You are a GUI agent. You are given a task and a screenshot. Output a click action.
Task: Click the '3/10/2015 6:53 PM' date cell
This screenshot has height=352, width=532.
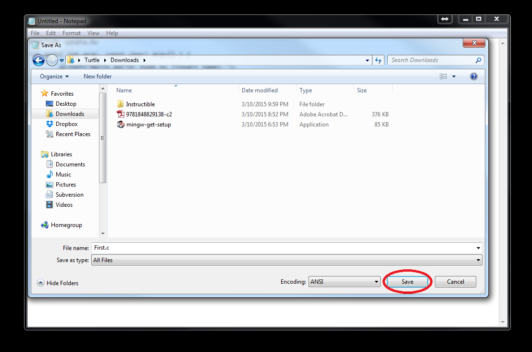(265, 125)
